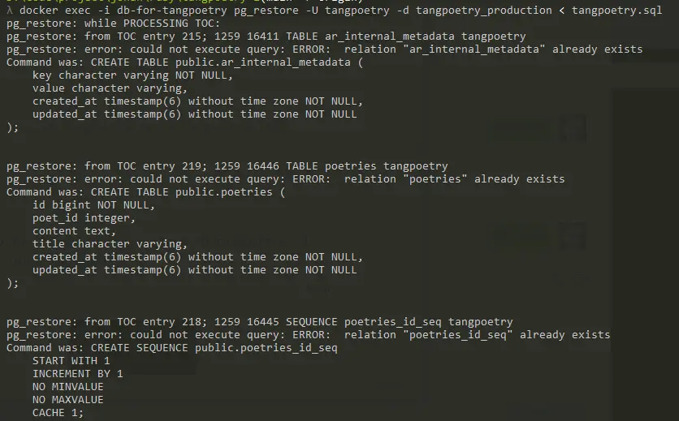Click the CREATE SEQUENCE public.poetries_id_seq line
This screenshot has width=679, height=421.
point(172,348)
